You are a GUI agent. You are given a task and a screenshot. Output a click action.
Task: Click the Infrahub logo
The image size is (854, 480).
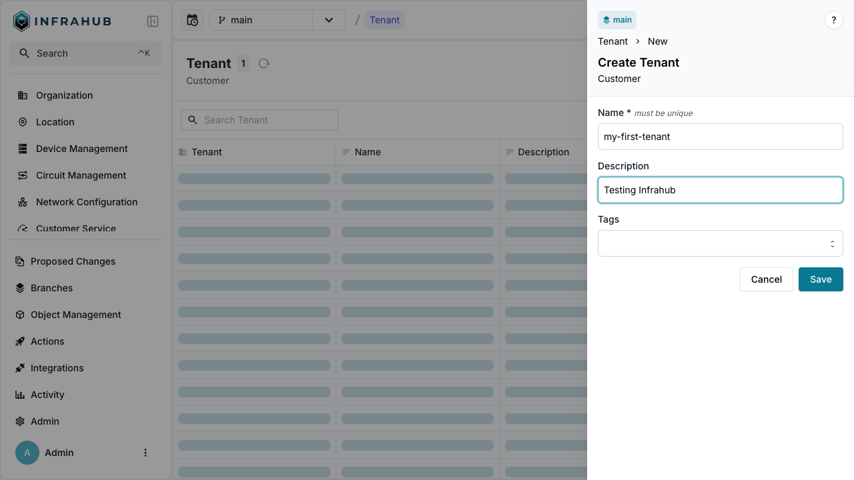(62, 21)
